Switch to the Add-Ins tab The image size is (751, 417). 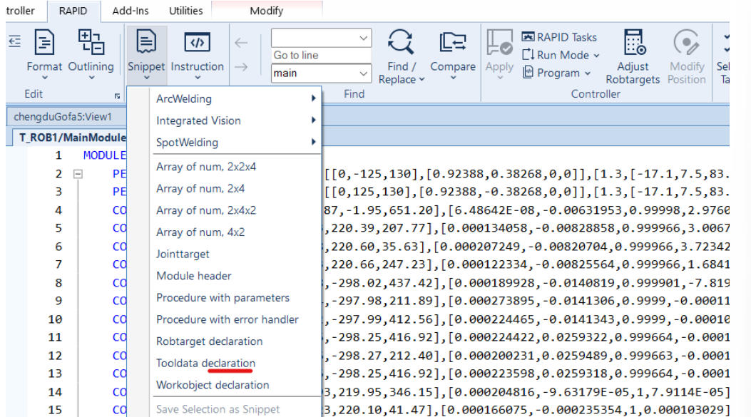pos(130,11)
